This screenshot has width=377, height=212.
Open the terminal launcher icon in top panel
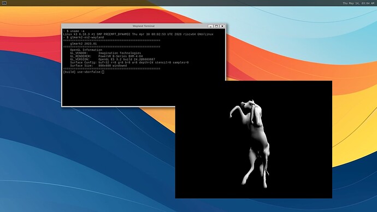click(x=4, y=3)
